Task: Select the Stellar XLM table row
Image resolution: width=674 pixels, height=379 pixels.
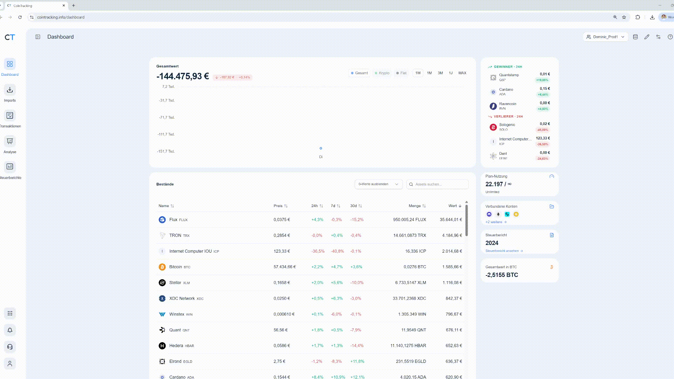Action: pyautogui.click(x=310, y=283)
